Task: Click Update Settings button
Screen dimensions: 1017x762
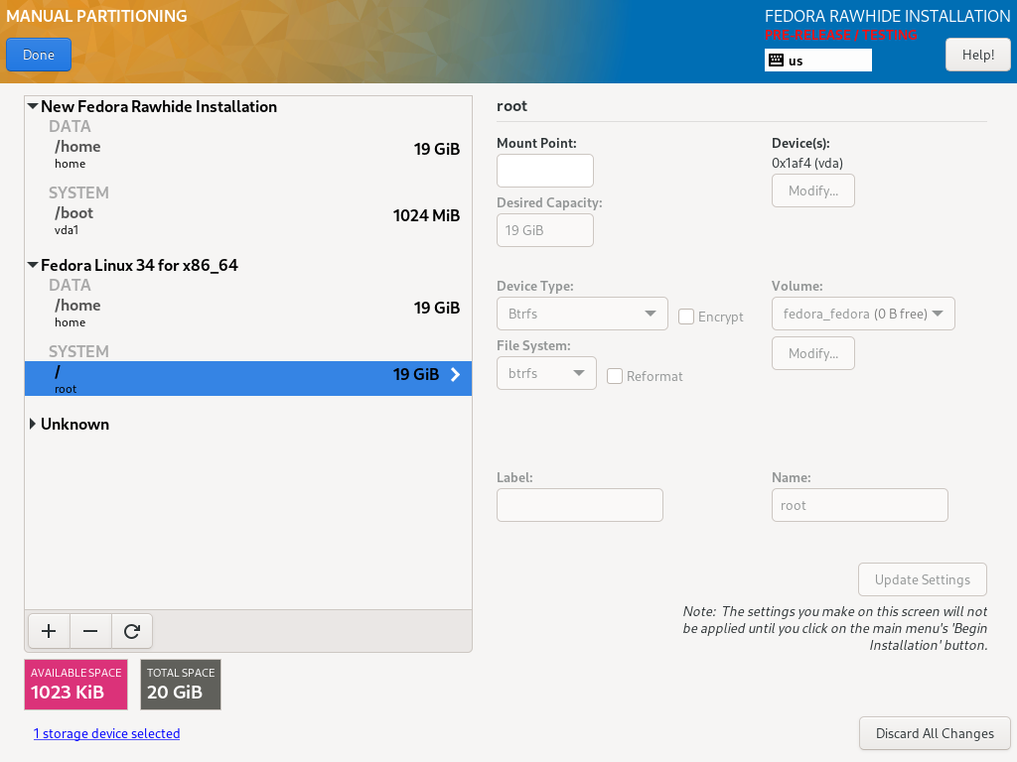Action: point(923,579)
